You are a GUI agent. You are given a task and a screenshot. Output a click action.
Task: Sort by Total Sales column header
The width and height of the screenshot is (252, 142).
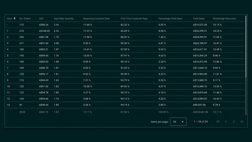coord(199,19)
